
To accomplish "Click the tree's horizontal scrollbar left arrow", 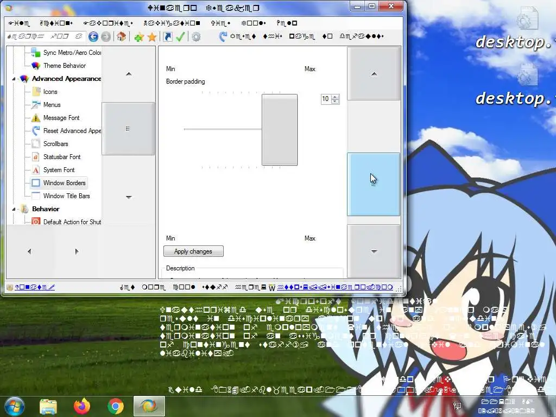I will pos(29,251).
